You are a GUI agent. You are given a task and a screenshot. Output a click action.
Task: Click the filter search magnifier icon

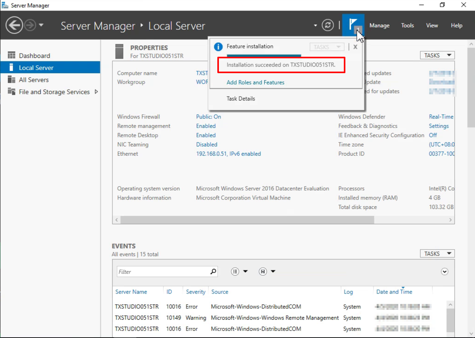pos(213,271)
